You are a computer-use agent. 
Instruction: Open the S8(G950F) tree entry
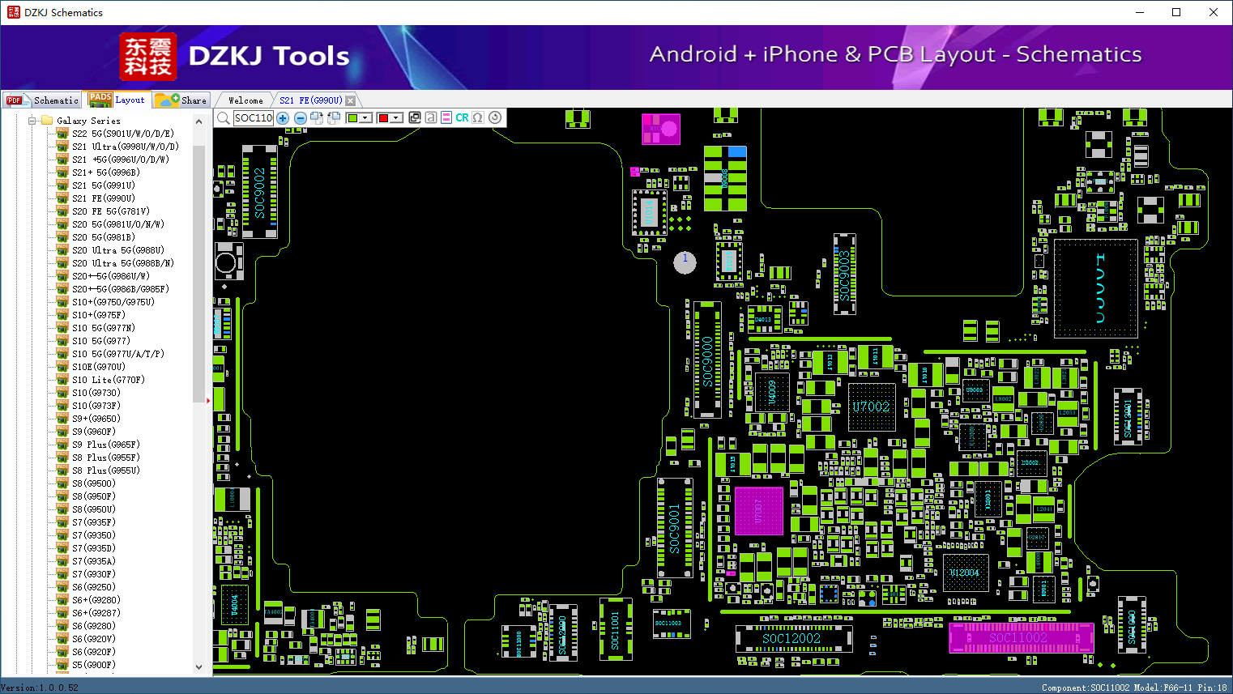94,496
